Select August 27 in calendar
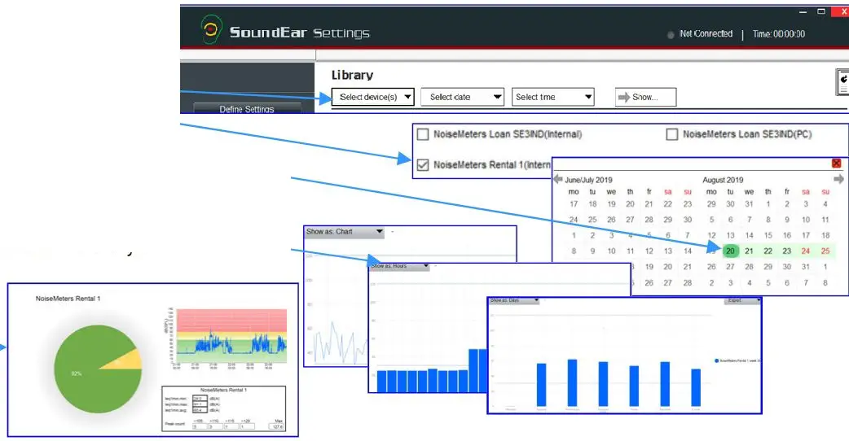Screen dimensions: 849x441 tap(730, 266)
